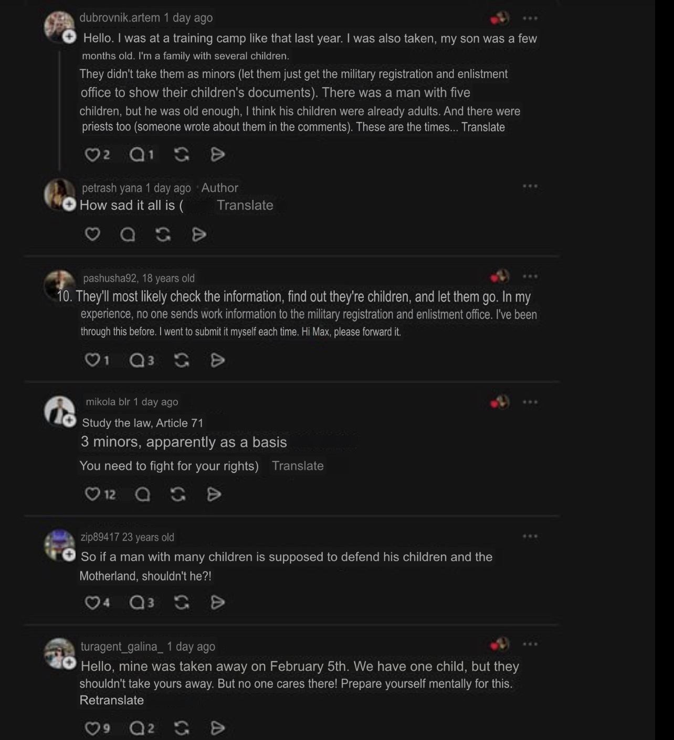Toggle like on turagent_galina_'s comment
Viewport: 674px width, 740px height.
[92, 728]
